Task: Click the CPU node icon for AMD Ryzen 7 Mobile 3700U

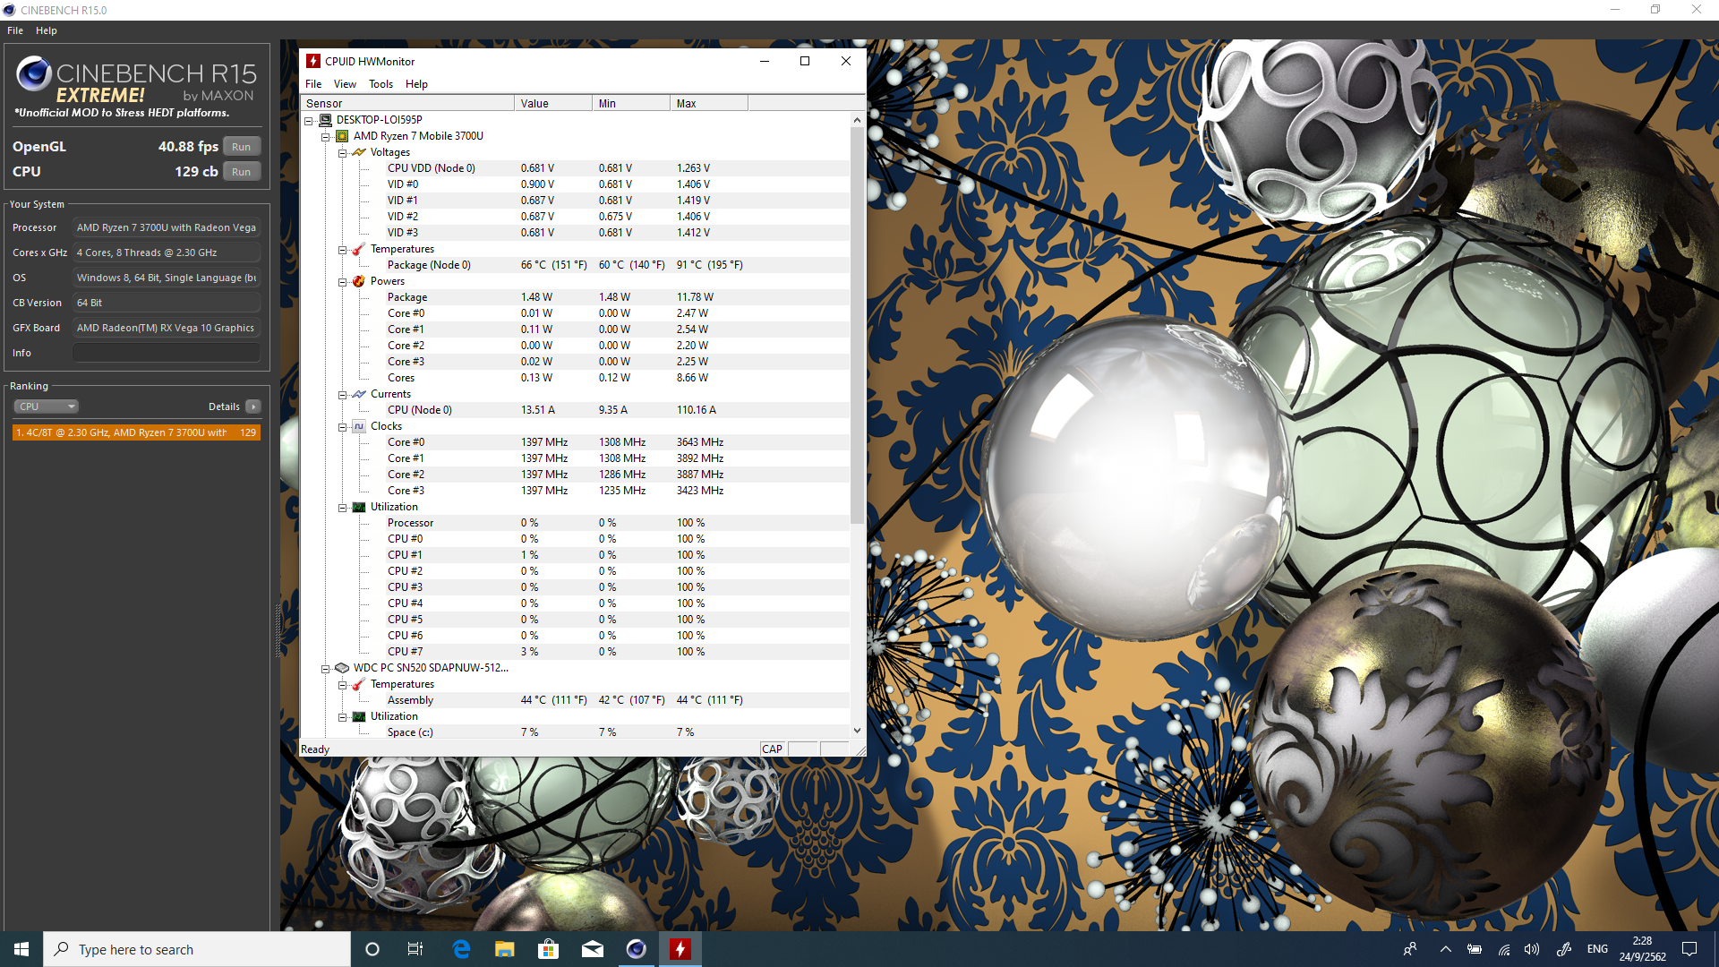Action: (342, 136)
